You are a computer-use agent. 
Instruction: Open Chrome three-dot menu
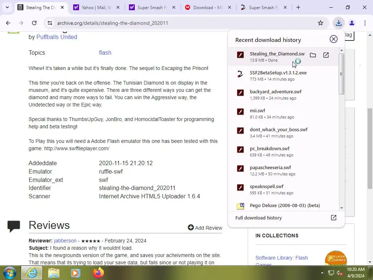tap(365, 23)
